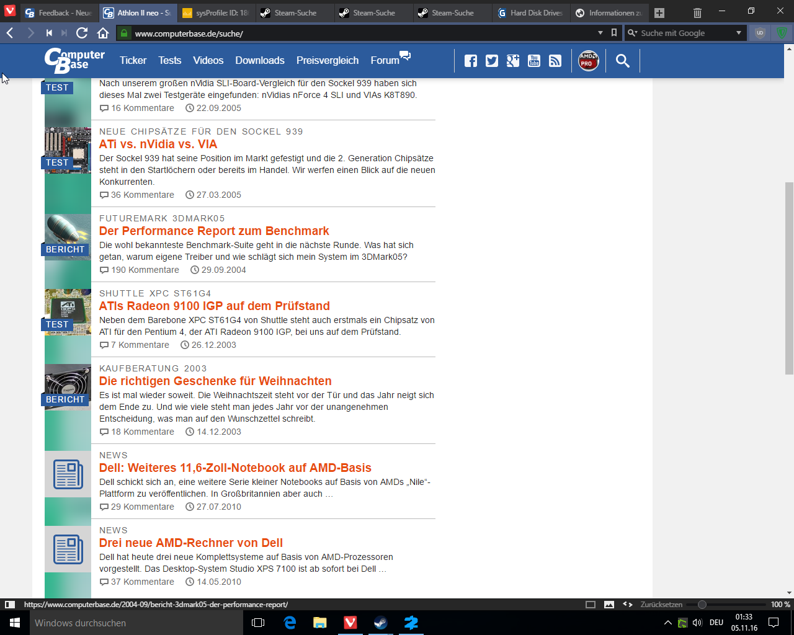Open Videos menu
The width and height of the screenshot is (794, 635).
pos(208,60)
